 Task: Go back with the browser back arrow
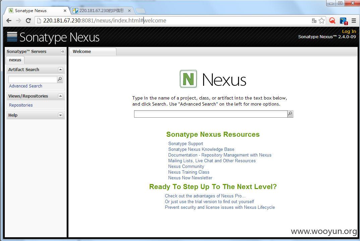(9, 21)
